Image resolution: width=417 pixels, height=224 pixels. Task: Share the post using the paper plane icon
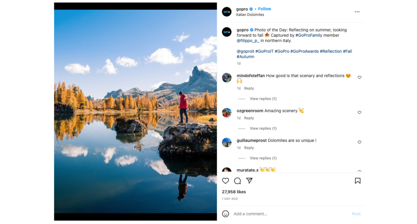(x=249, y=181)
